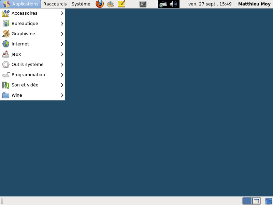Open the Raccourcis menu
The width and height of the screenshot is (273, 205).
(55, 4)
